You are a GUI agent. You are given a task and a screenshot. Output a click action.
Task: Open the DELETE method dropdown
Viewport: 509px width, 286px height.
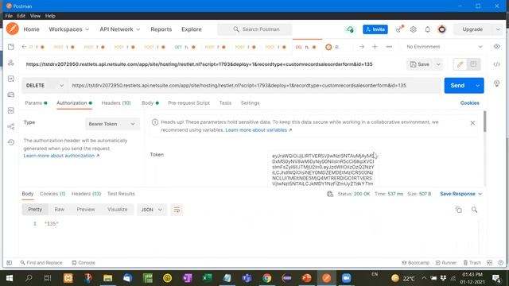pyautogui.click(x=45, y=86)
